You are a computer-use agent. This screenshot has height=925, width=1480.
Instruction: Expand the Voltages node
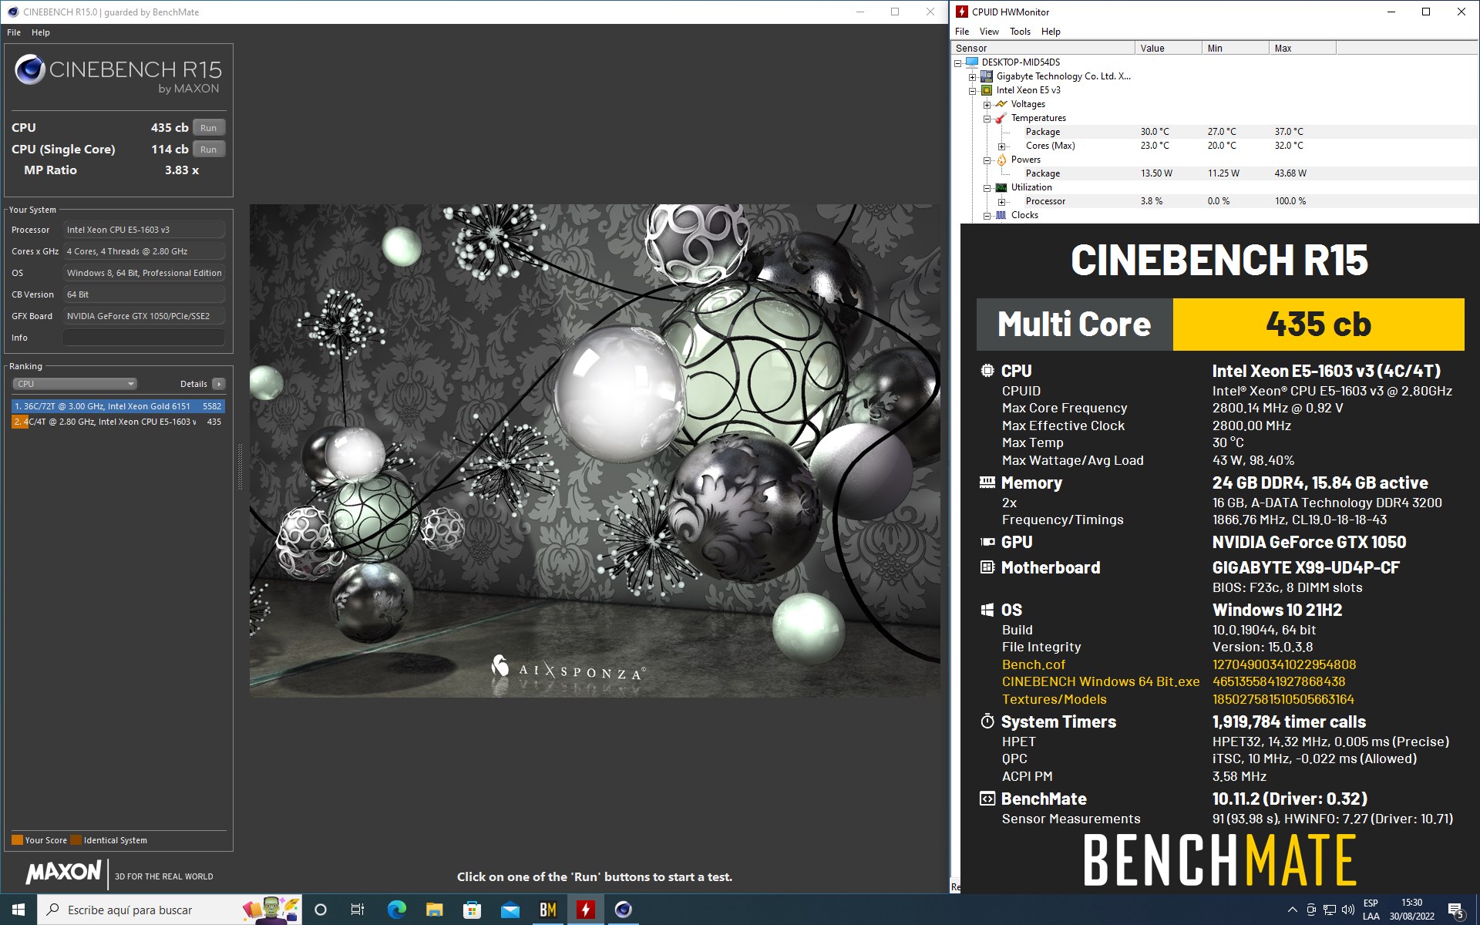pos(987,104)
